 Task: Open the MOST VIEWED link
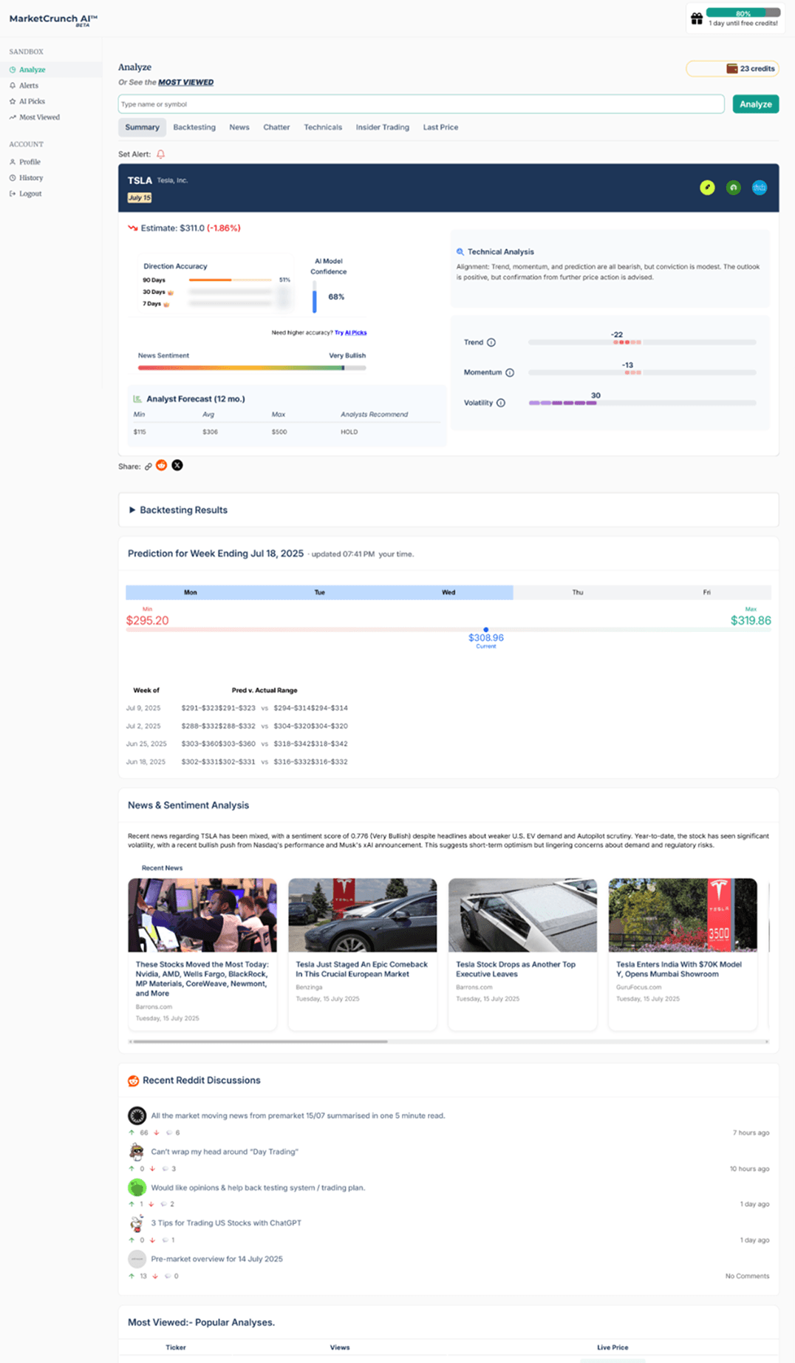coord(185,82)
